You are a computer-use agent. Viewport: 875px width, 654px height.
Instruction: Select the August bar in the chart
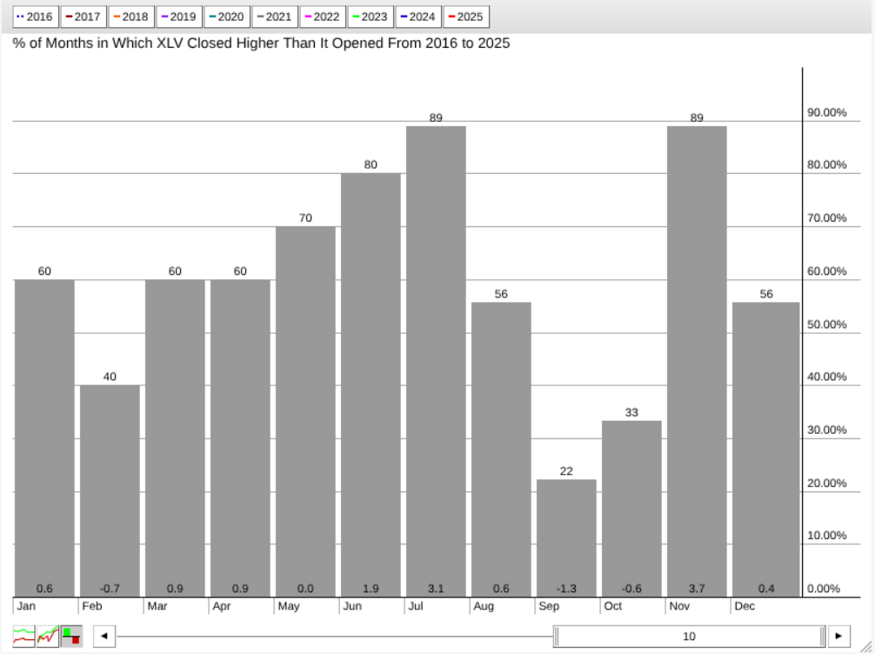(501, 450)
